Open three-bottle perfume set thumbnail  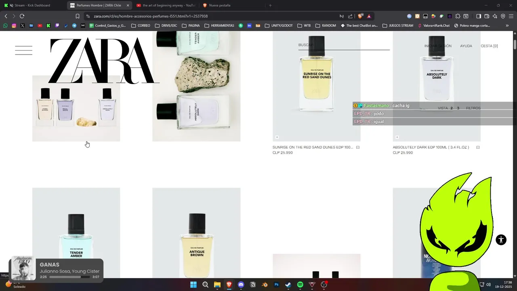click(76, 108)
